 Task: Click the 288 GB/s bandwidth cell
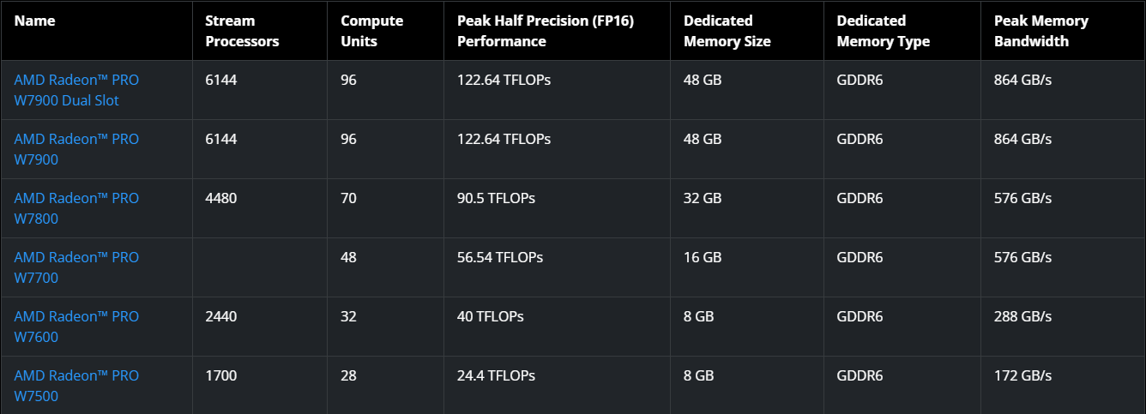[x=1022, y=316]
